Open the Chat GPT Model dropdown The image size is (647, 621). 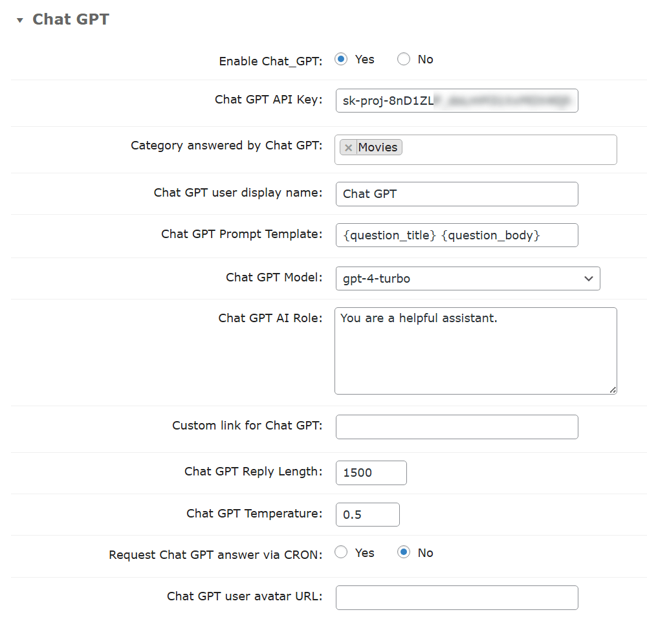pyautogui.click(x=467, y=278)
